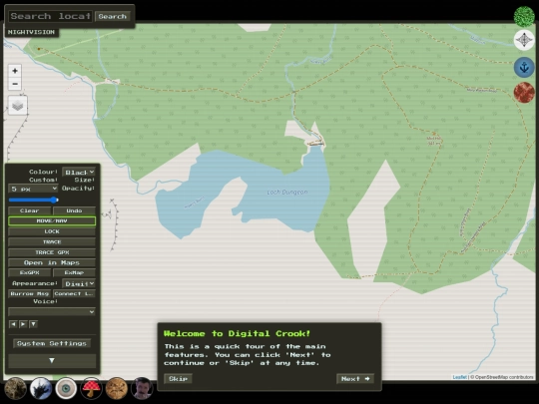Viewport: 539px width, 404px height.
Task: Zoom in with the plus button
Action: (x=15, y=71)
